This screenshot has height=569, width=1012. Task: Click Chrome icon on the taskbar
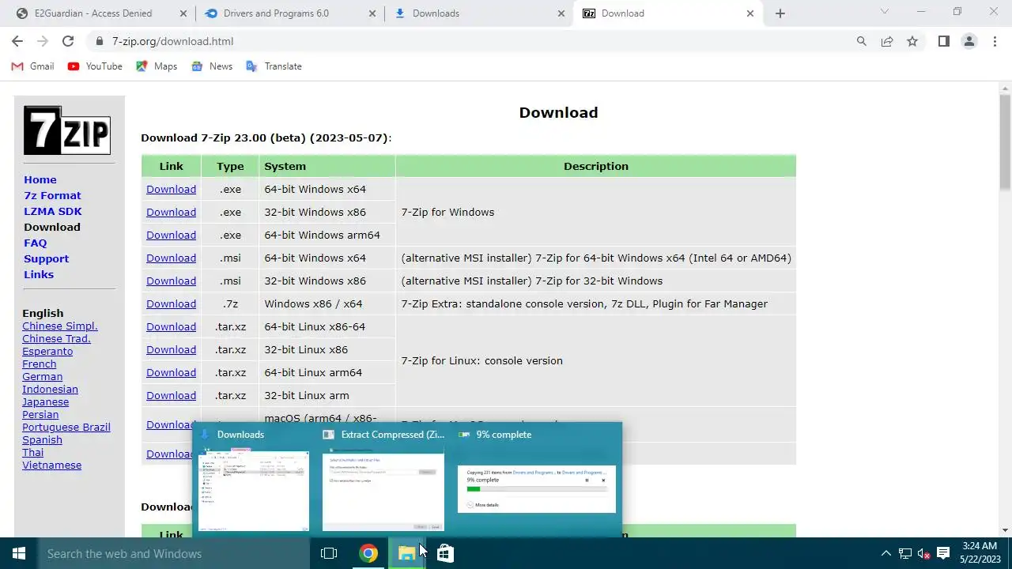(x=368, y=553)
